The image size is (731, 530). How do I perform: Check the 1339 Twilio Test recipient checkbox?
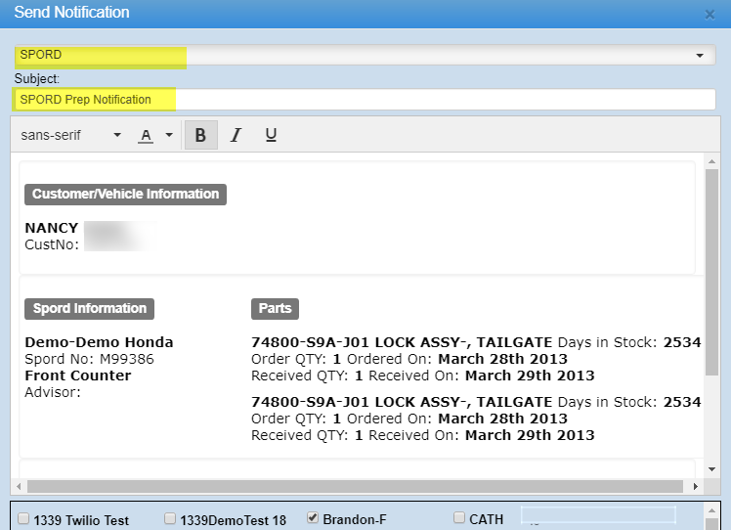tap(23, 519)
